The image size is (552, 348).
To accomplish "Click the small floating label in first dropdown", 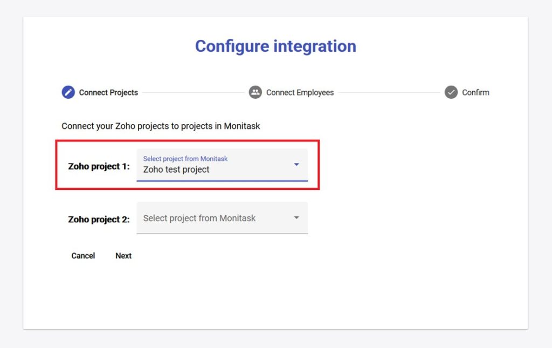I will point(185,159).
